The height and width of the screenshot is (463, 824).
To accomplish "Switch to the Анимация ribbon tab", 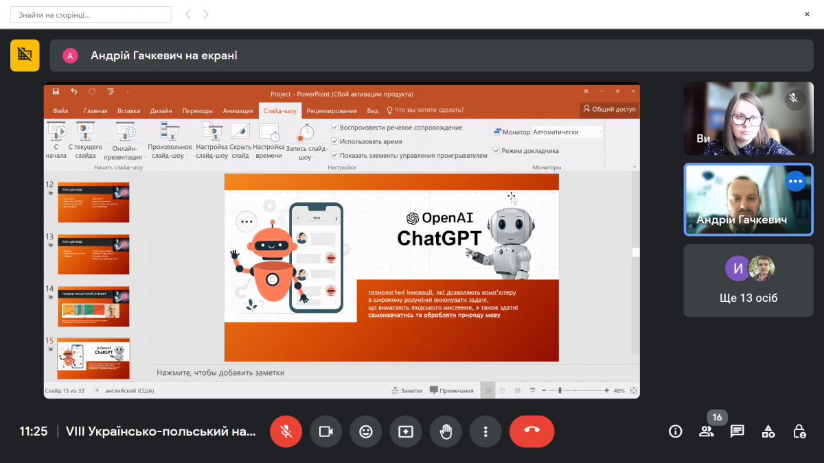I will 238,110.
